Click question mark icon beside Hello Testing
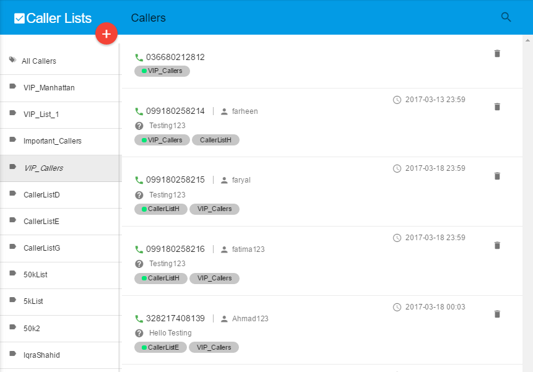Screen dimensions: 533x372 pyautogui.click(x=139, y=333)
